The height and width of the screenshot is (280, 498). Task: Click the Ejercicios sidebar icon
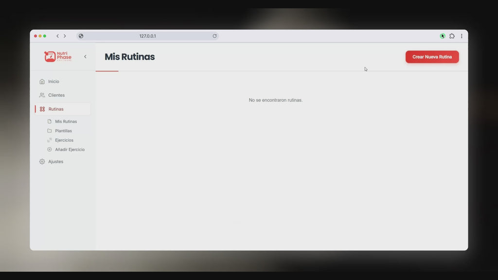click(x=50, y=140)
